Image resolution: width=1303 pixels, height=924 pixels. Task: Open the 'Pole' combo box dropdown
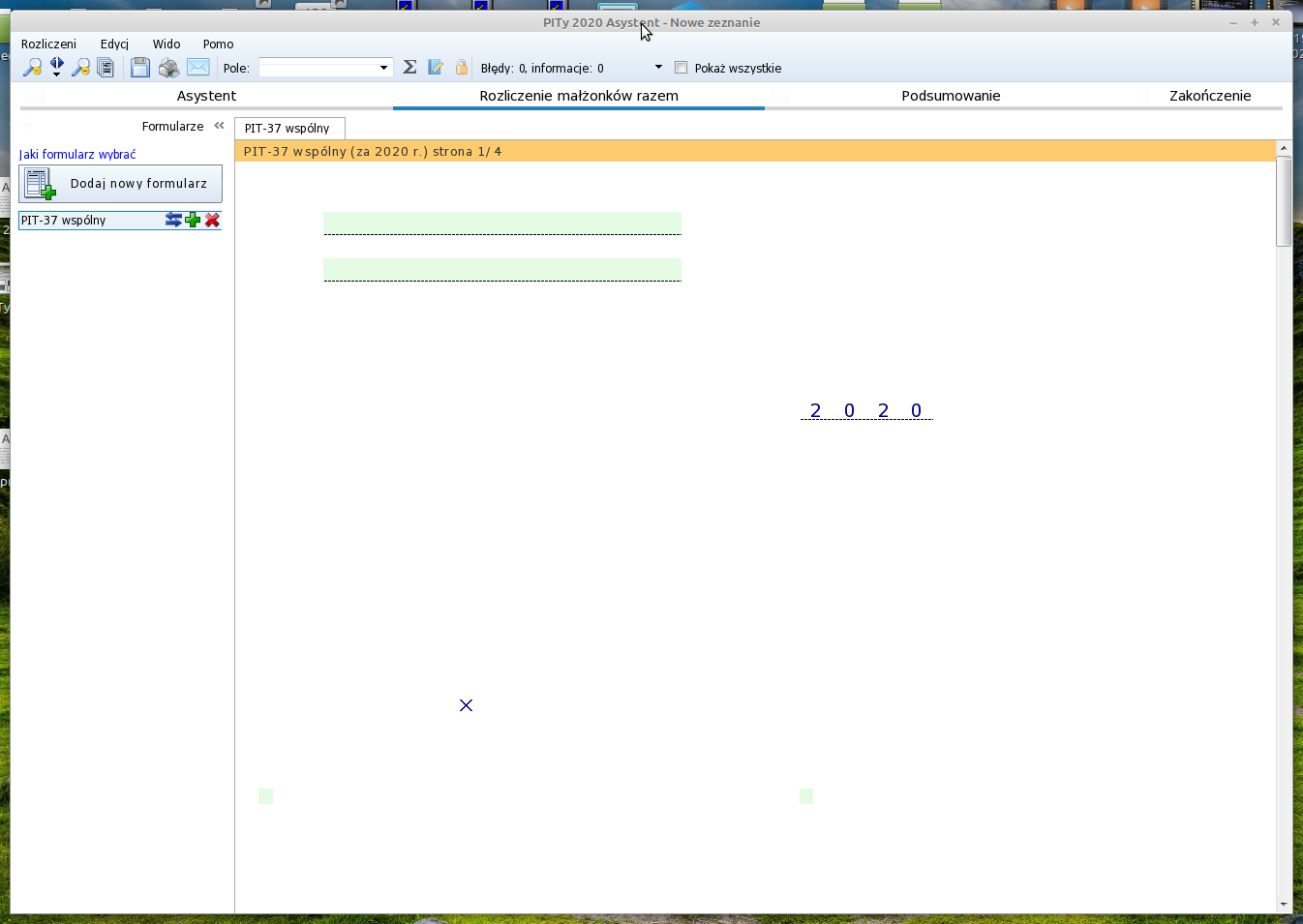[383, 68]
